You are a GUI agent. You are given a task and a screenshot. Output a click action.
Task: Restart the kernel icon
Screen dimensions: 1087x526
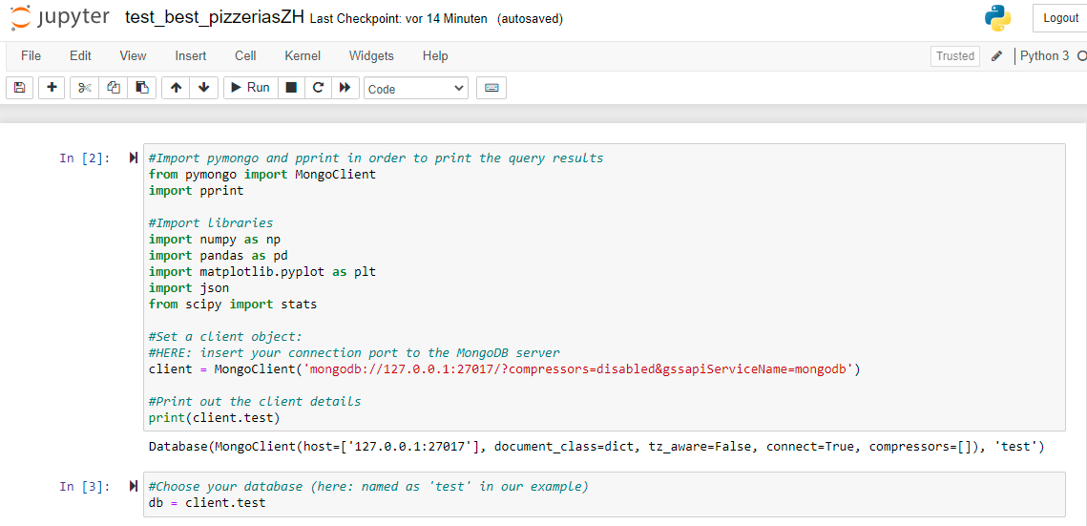(318, 87)
